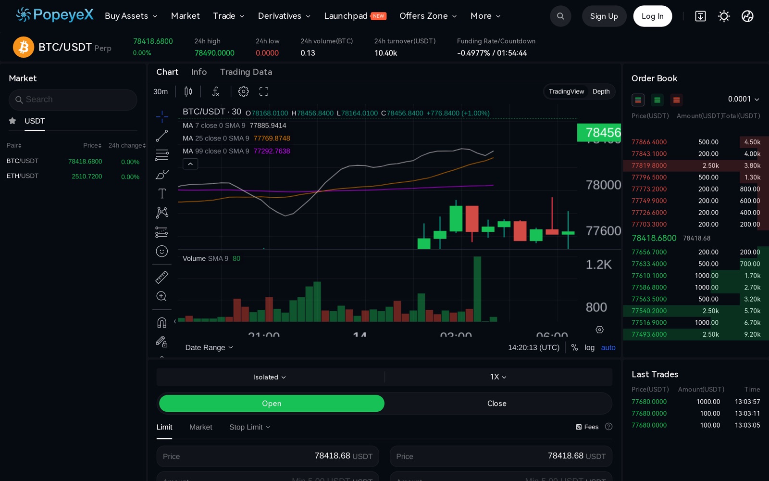The width and height of the screenshot is (769, 481).
Task: Click the left Price input field
Action: pos(268,456)
